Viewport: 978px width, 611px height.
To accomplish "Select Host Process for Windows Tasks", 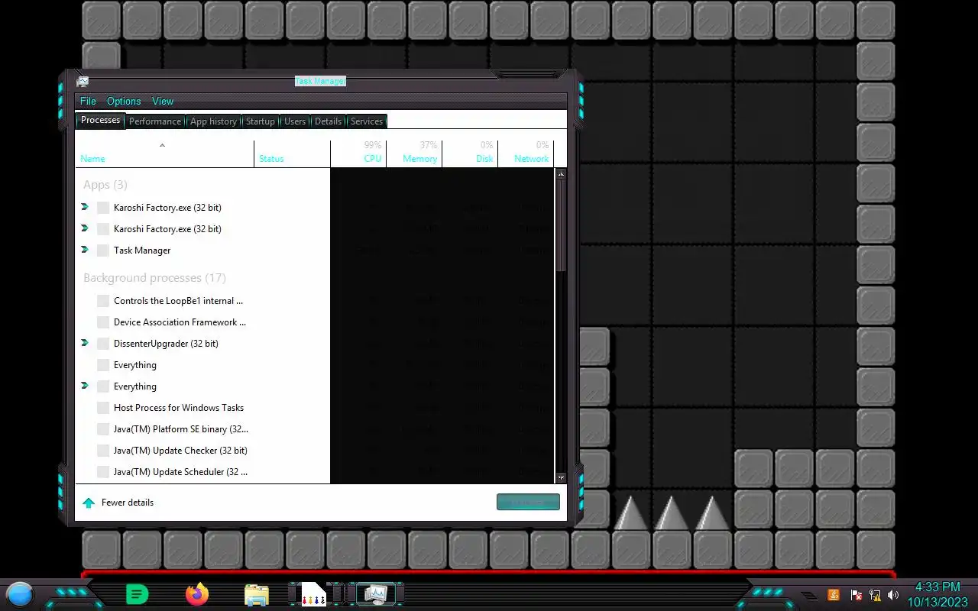I will point(315,408).
